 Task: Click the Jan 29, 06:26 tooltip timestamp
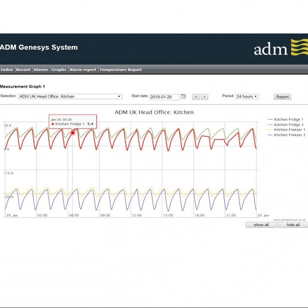pyautogui.click(x=61, y=119)
